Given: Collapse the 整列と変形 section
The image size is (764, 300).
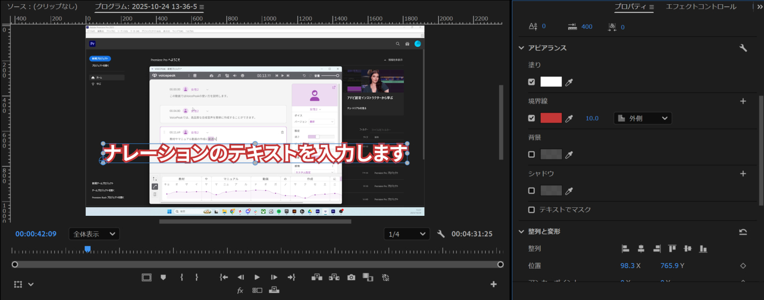Looking at the screenshot, I should point(521,231).
